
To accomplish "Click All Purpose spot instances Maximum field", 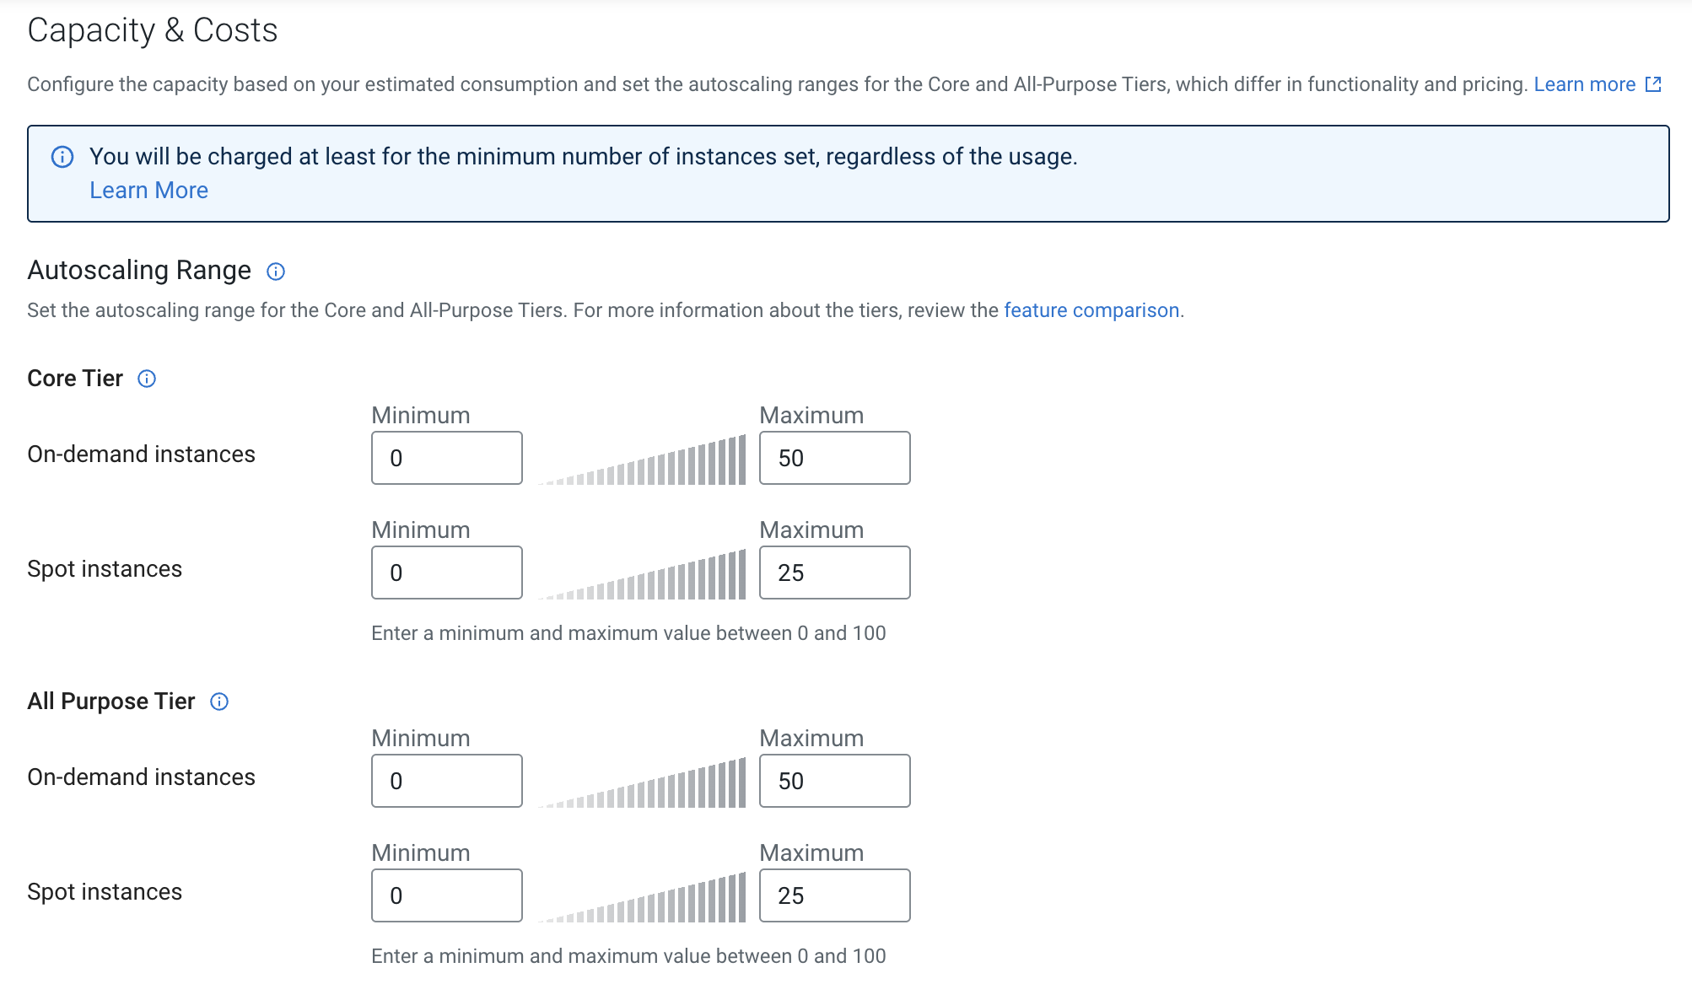I will [834, 895].
